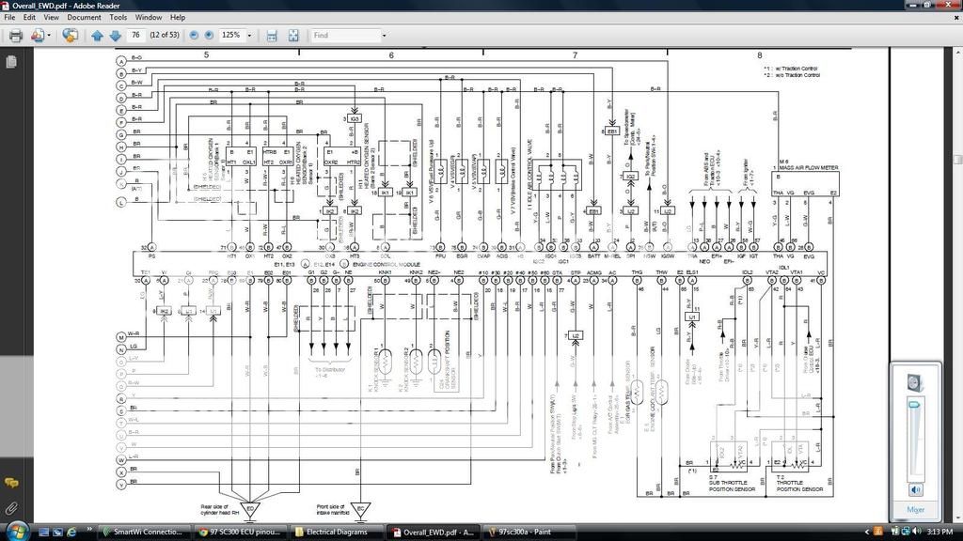Mute the speaker in the volume popup
This screenshot has width=963, height=541.
[915, 488]
